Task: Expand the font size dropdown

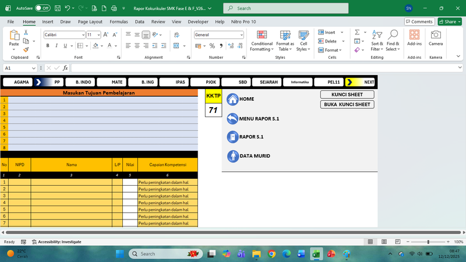Action: (98, 35)
